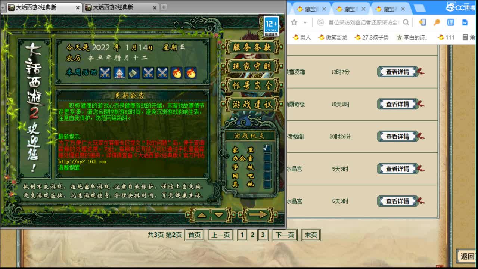Open the 玩家守则 button

pos(252,67)
